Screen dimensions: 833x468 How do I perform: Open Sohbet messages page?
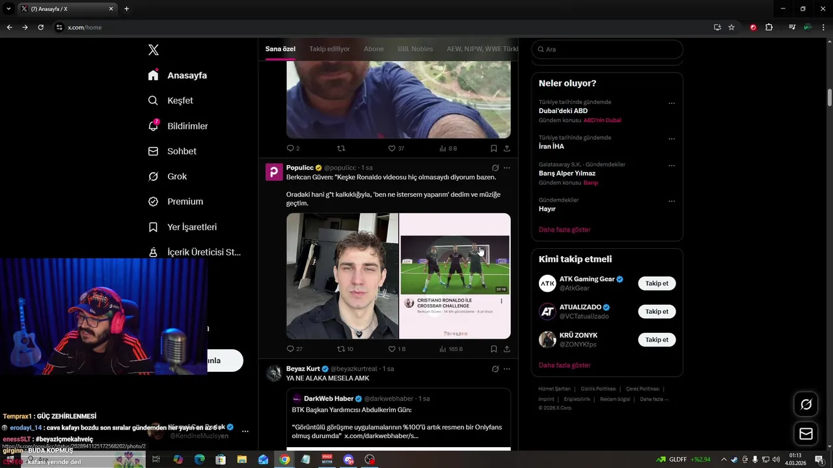(x=172, y=151)
